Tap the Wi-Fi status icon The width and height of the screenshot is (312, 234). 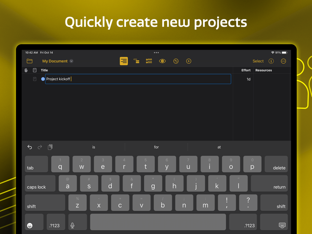pos(273,52)
